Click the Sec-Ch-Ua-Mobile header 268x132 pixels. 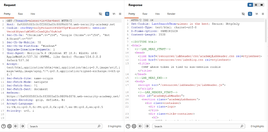pos(24,42)
